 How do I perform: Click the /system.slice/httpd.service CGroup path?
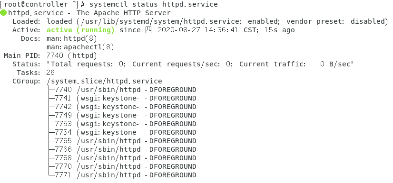104,81
